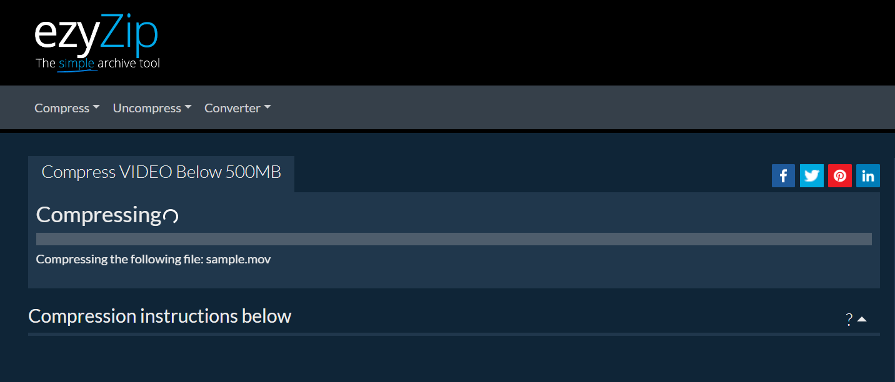Click the large 'Compressing' status heading
The width and height of the screenshot is (895, 382).
click(x=99, y=215)
